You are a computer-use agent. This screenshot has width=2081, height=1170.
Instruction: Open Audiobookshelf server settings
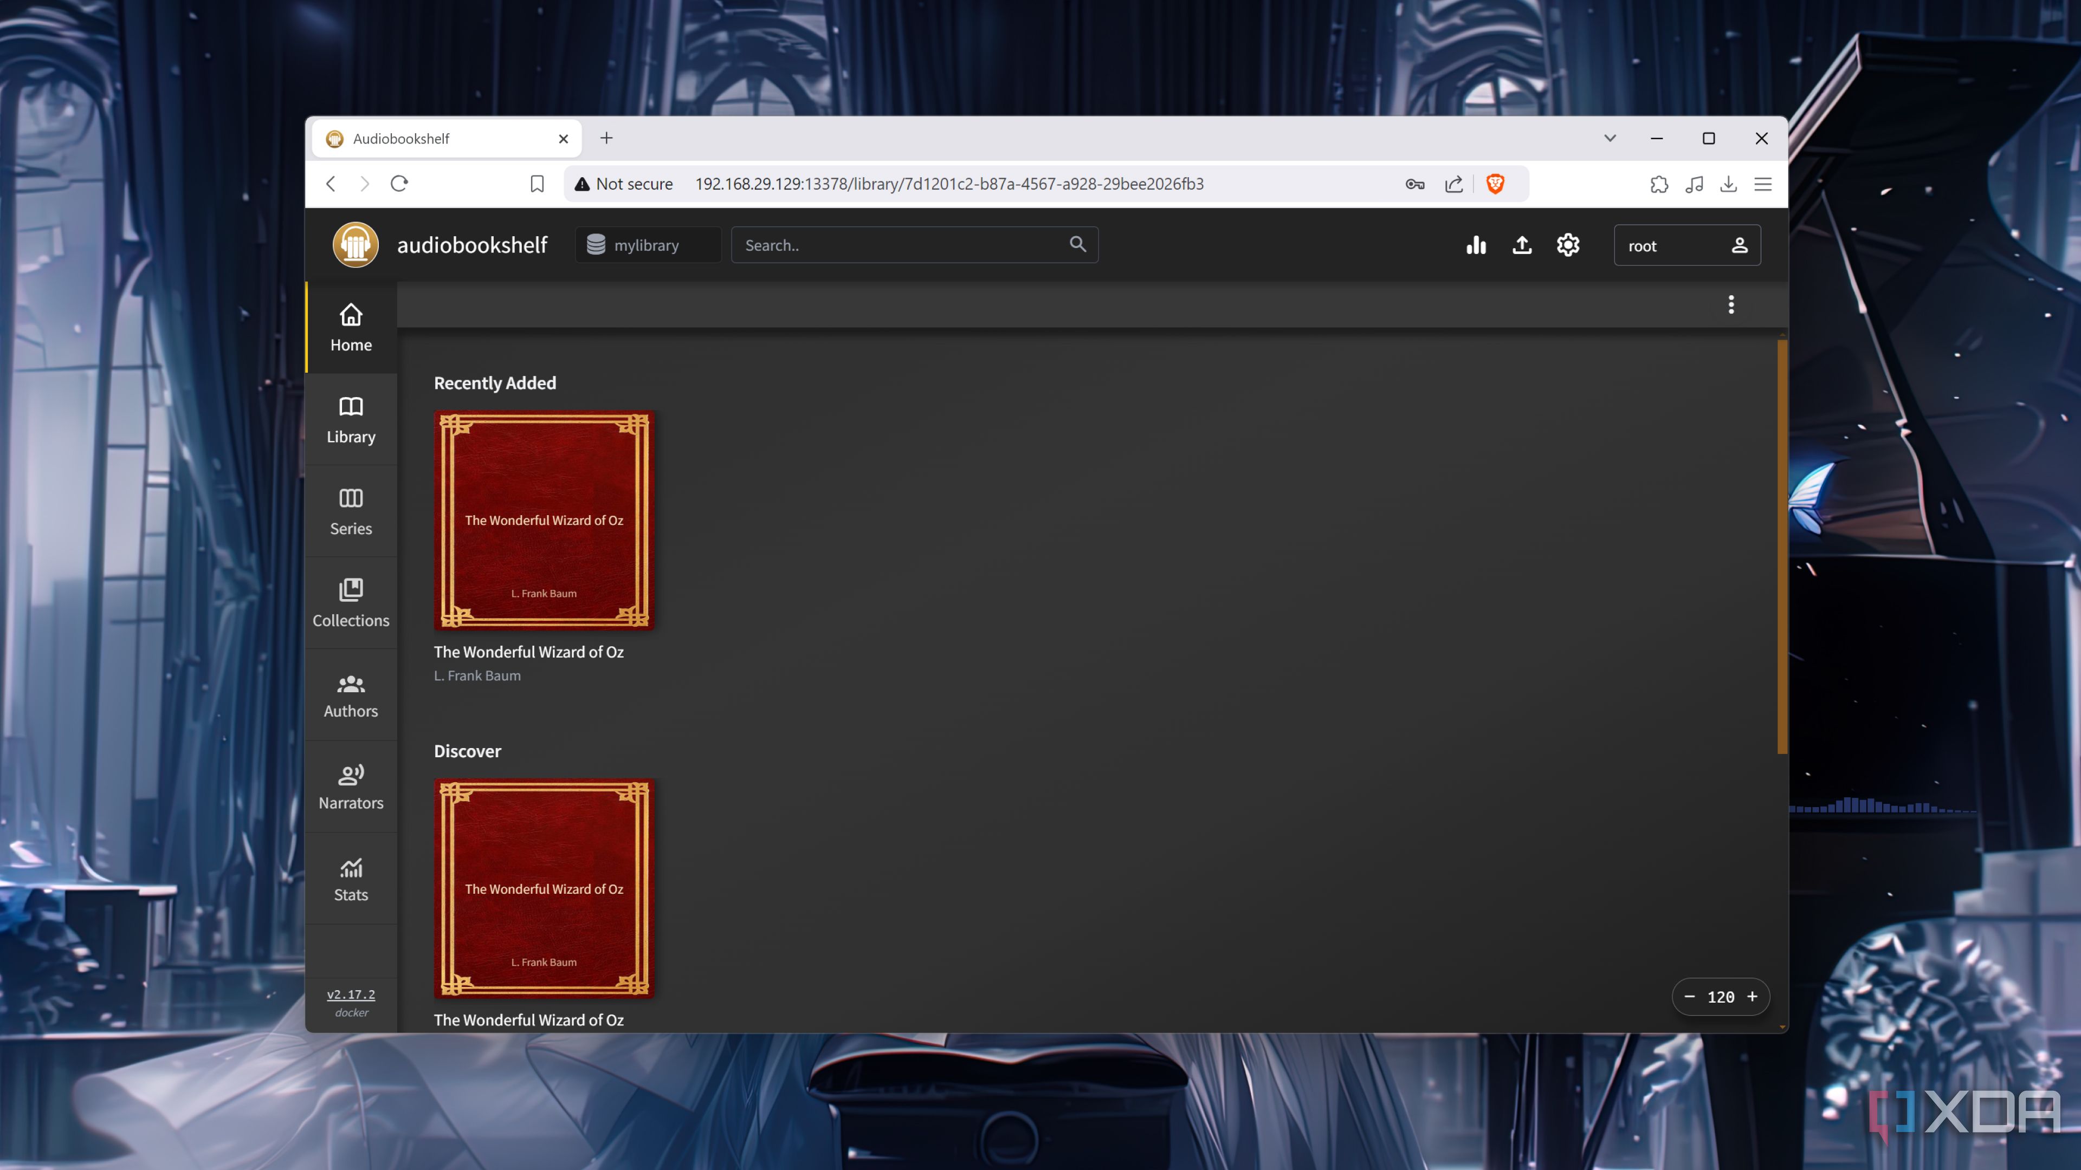point(1567,245)
